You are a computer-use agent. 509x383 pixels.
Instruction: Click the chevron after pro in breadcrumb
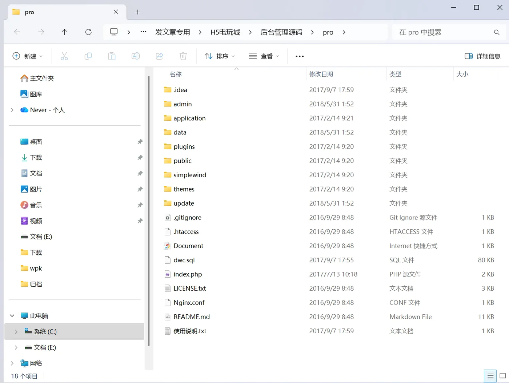(x=344, y=32)
